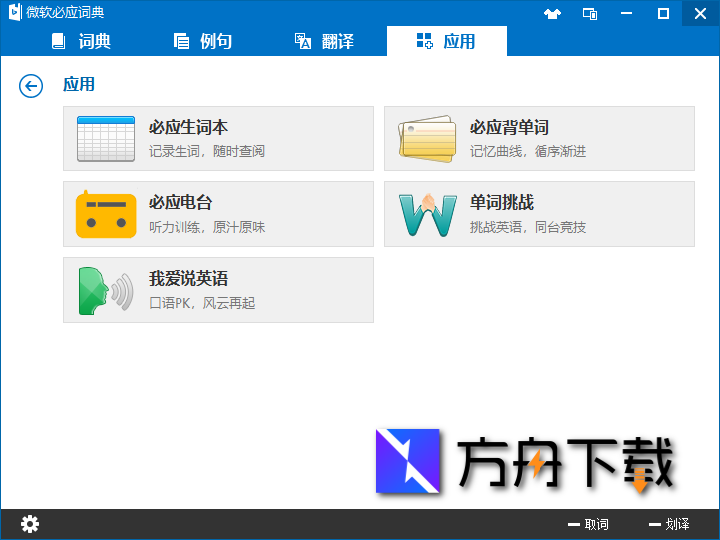Screen dimensions: 720x540
Task: Minimize the 微软必应词典 window
Action: [627, 13]
